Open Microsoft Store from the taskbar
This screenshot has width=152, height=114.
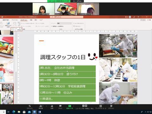pyautogui.click(x=24, y=112)
